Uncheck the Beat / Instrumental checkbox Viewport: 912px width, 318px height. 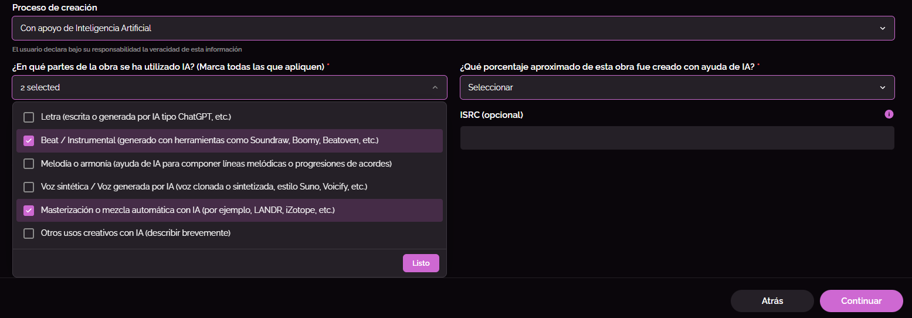29,141
